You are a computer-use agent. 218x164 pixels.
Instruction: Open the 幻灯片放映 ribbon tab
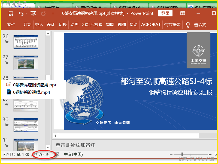pyautogui.click(x=92, y=25)
